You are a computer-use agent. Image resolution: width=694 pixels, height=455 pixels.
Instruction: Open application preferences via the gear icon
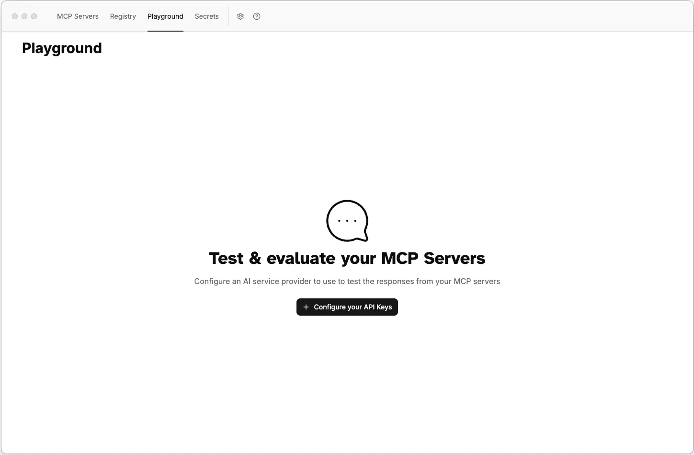coord(240,16)
